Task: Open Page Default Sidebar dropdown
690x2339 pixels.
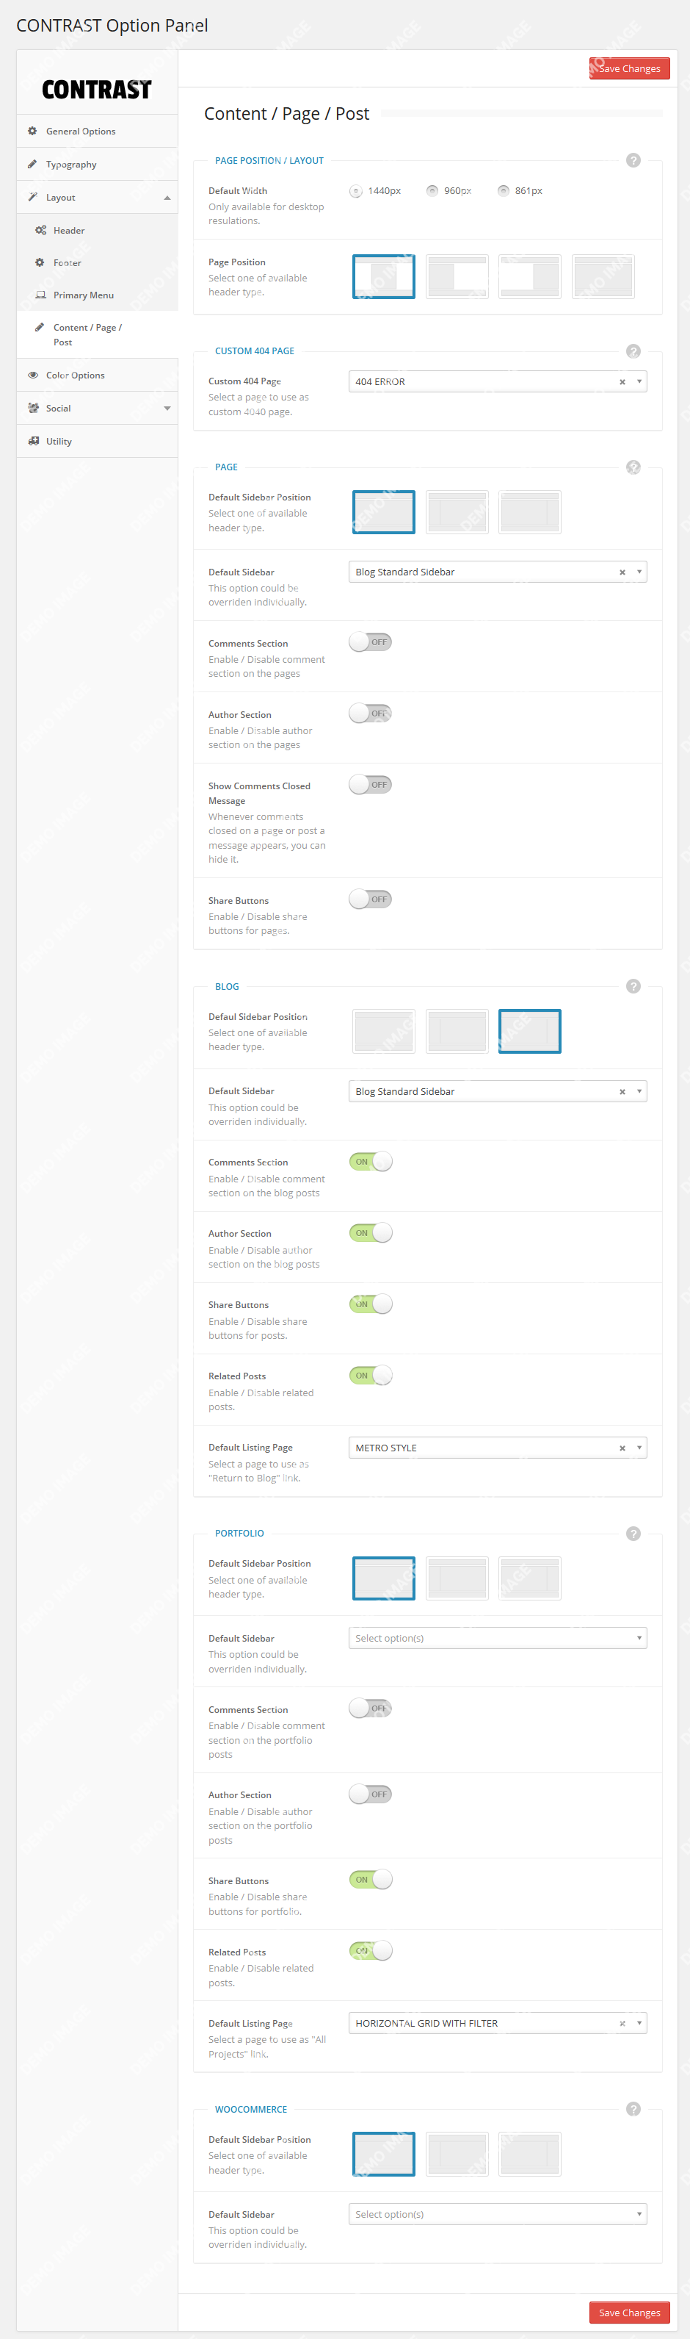Action: coord(498,572)
